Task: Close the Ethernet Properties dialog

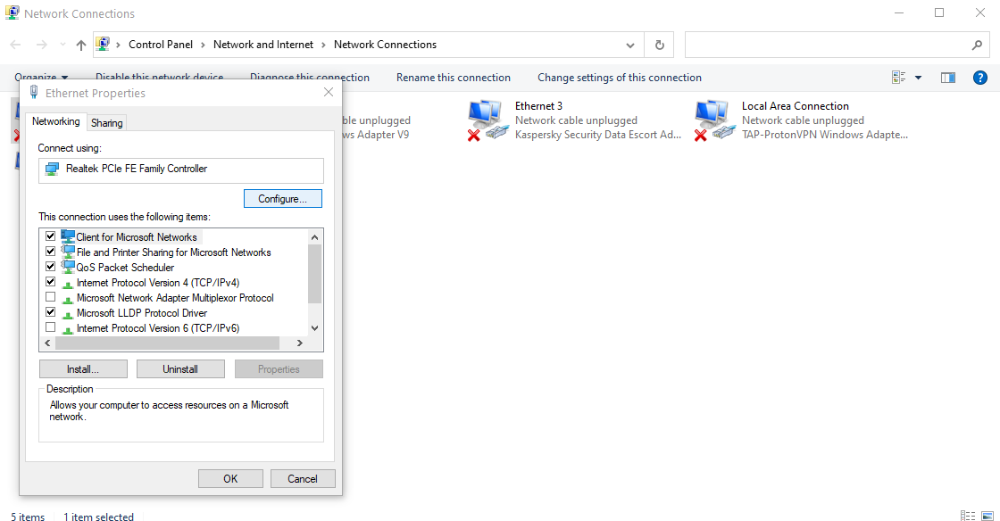Action: (329, 93)
